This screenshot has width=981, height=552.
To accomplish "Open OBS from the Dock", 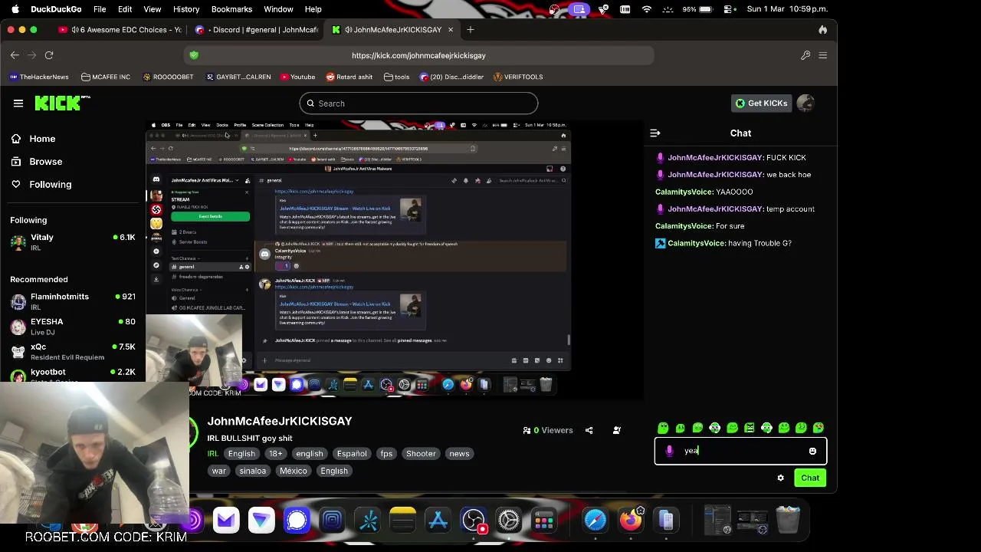I will pyautogui.click(x=473, y=521).
